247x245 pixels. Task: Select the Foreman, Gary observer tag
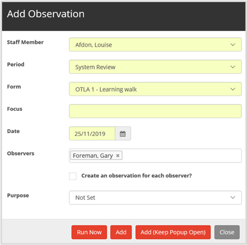click(93, 156)
